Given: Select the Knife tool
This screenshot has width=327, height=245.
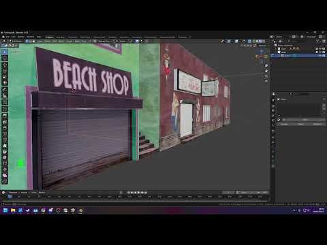Looking at the screenshot, I should point(5,140).
